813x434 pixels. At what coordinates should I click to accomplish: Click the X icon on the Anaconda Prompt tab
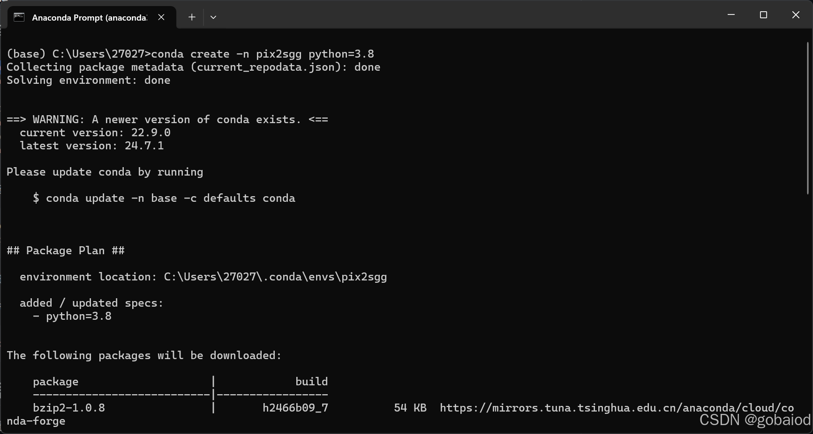[x=161, y=17]
